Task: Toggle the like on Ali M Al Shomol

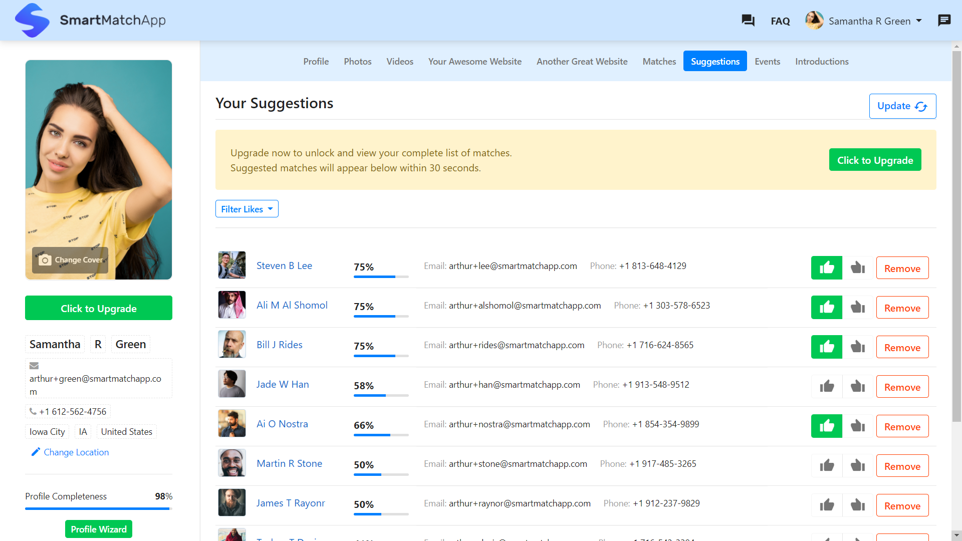Action: [x=827, y=308]
